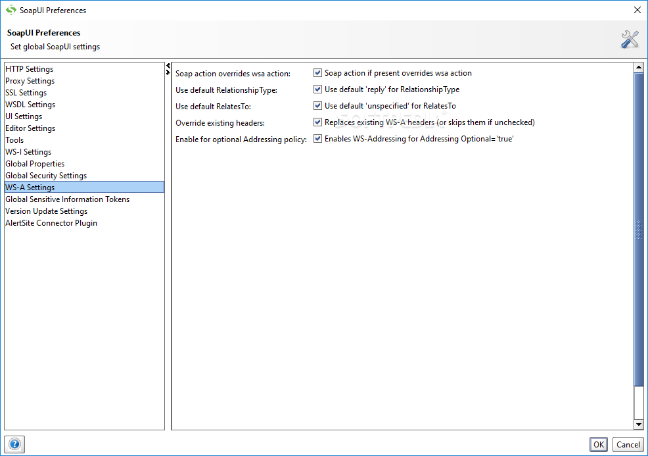The image size is (648, 456).
Task: Open Global Sensitive Information Tokens
Action: (84, 199)
